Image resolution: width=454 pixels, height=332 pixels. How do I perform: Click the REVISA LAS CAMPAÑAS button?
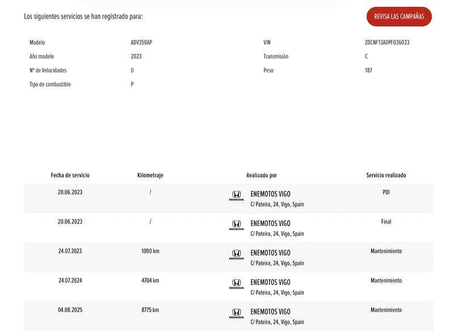tap(399, 16)
